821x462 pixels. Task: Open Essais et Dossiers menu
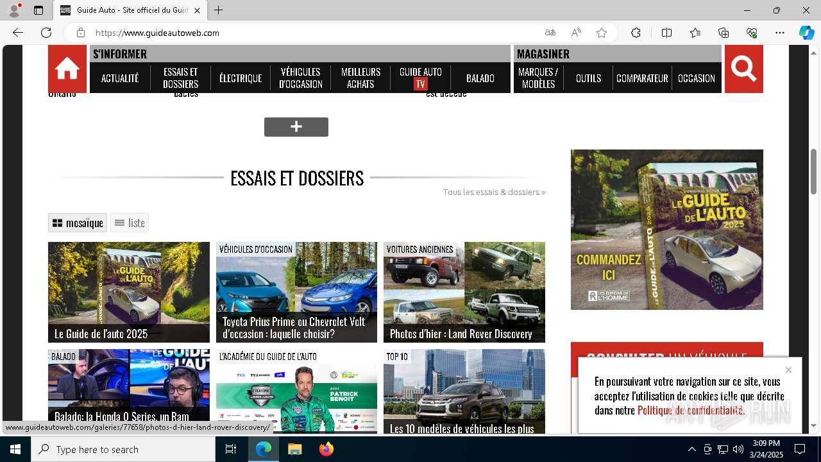(x=180, y=78)
